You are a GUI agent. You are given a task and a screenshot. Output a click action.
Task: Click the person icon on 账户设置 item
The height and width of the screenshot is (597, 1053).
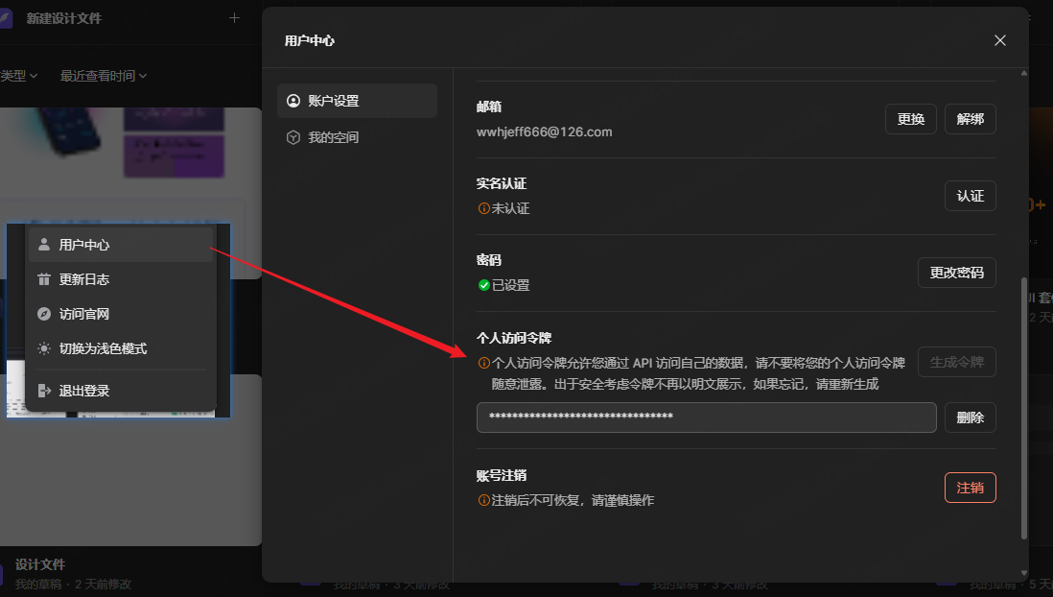(293, 101)
